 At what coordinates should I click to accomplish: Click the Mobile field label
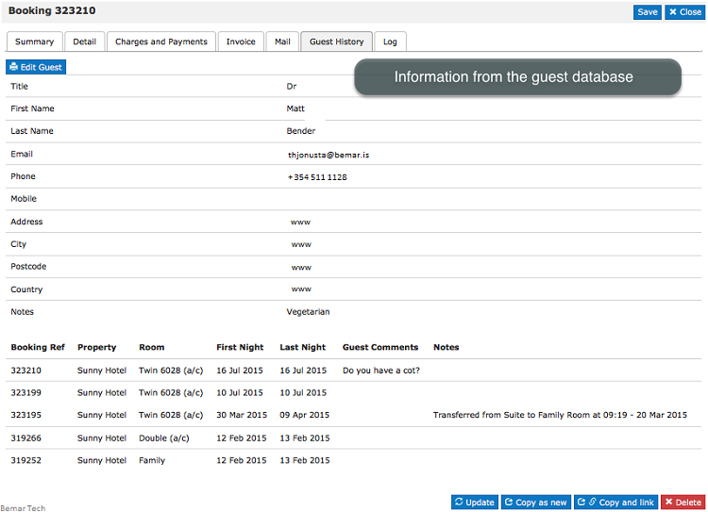click(x=24, y=199)
